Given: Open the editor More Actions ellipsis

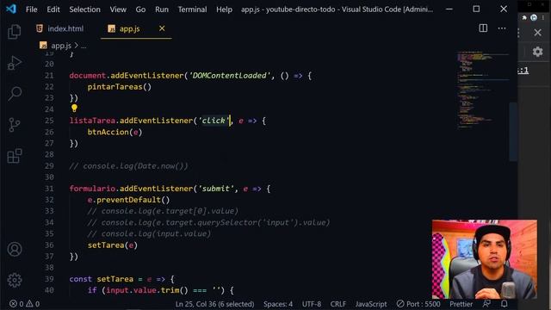Looking at the screenshot, I should click(x=502, y=28).
